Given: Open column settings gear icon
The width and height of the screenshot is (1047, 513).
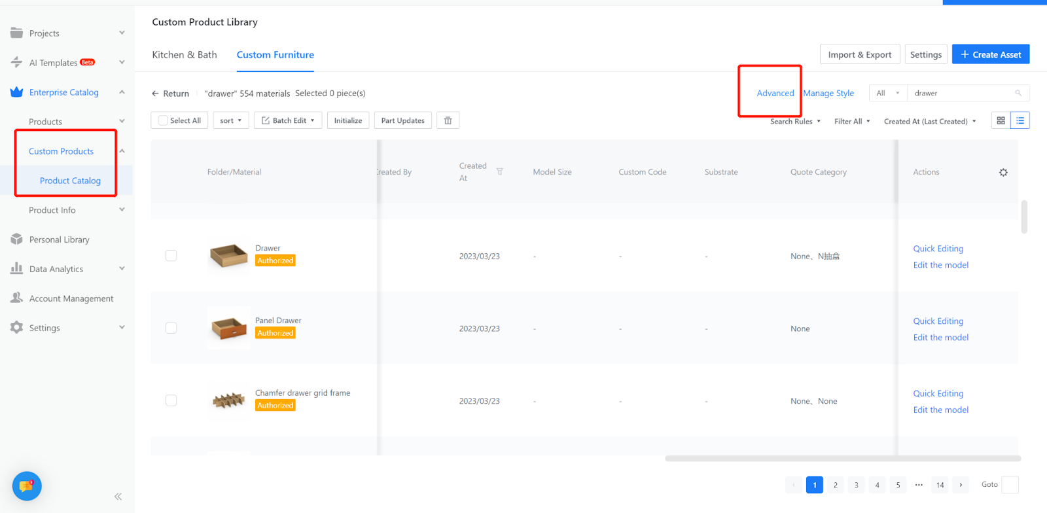Looking at the screenshot, I should coord(1003,172).
